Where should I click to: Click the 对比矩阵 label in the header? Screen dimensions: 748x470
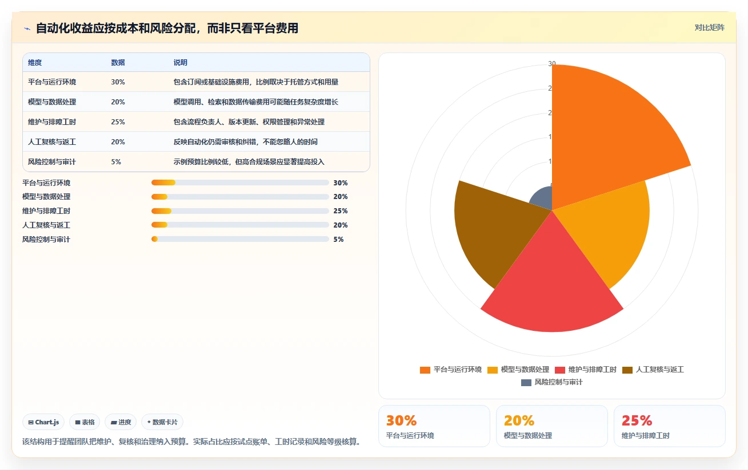[710, 27]
